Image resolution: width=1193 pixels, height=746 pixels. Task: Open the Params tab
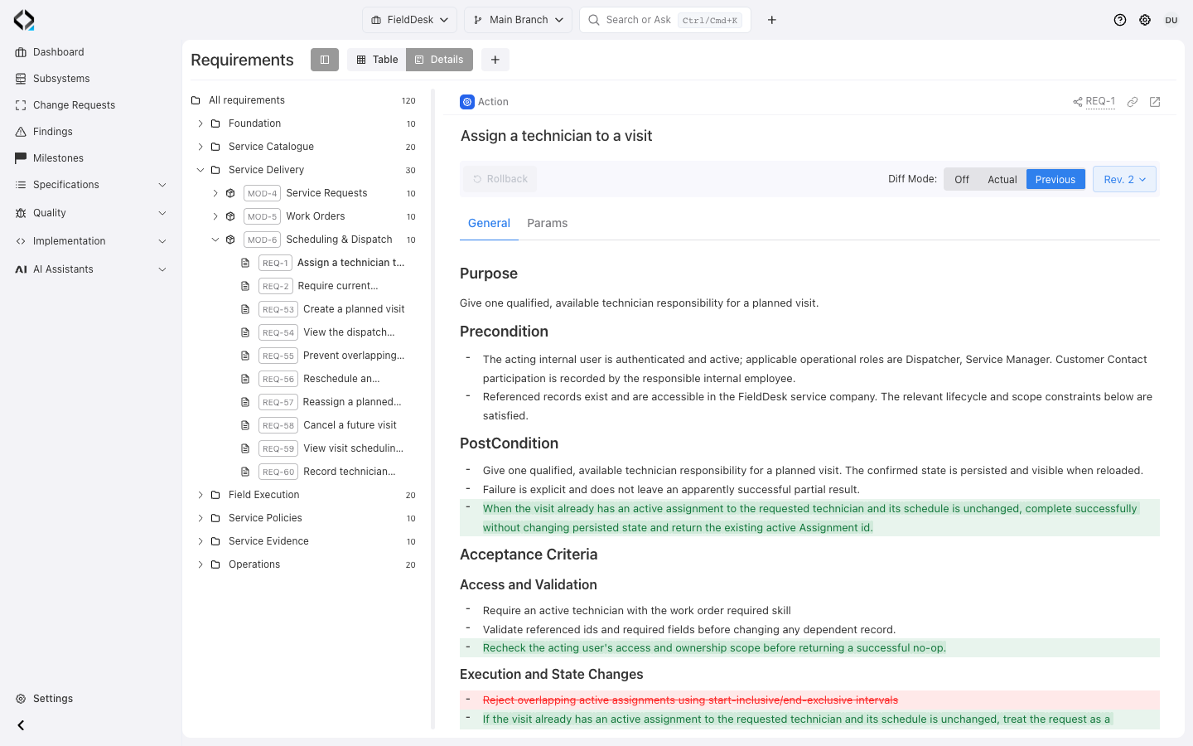point(548,224)
